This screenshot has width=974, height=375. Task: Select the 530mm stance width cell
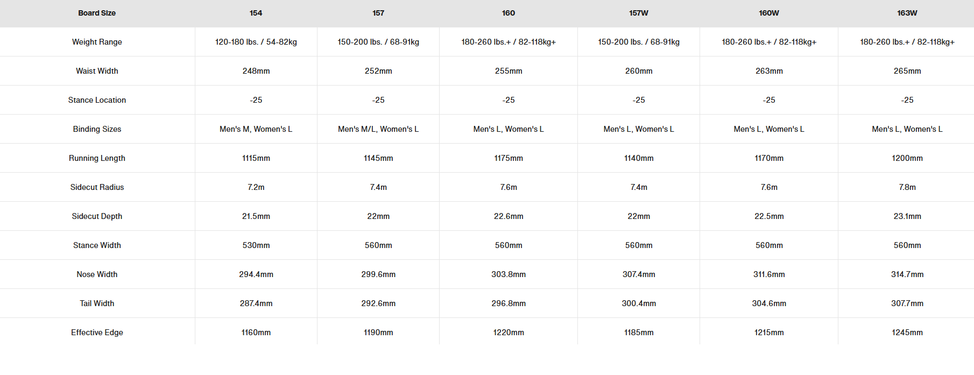[256, 245]
